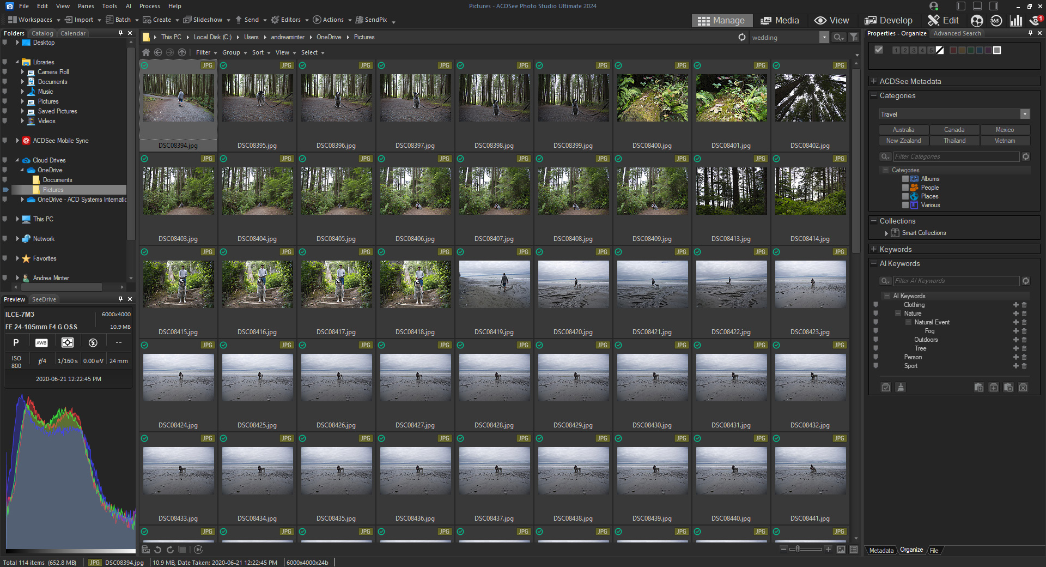Click the refresh icon beside the search box
Image resolution: width=1046 pixels, height=567 pixels.
tap(741, 37)
